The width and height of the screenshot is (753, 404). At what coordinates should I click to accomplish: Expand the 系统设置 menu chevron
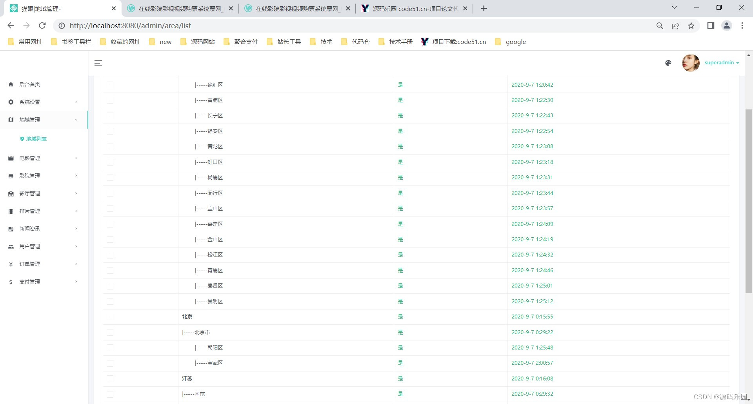point(76,102)
